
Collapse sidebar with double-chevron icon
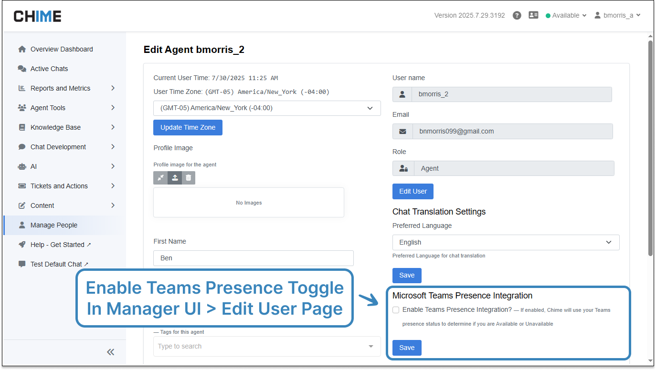coord(111,352)
